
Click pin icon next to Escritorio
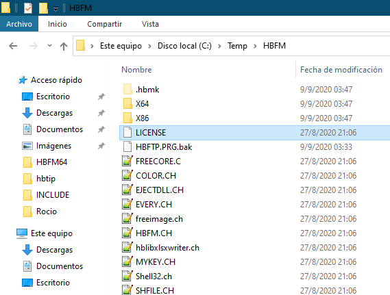click(x=101, y=97)
